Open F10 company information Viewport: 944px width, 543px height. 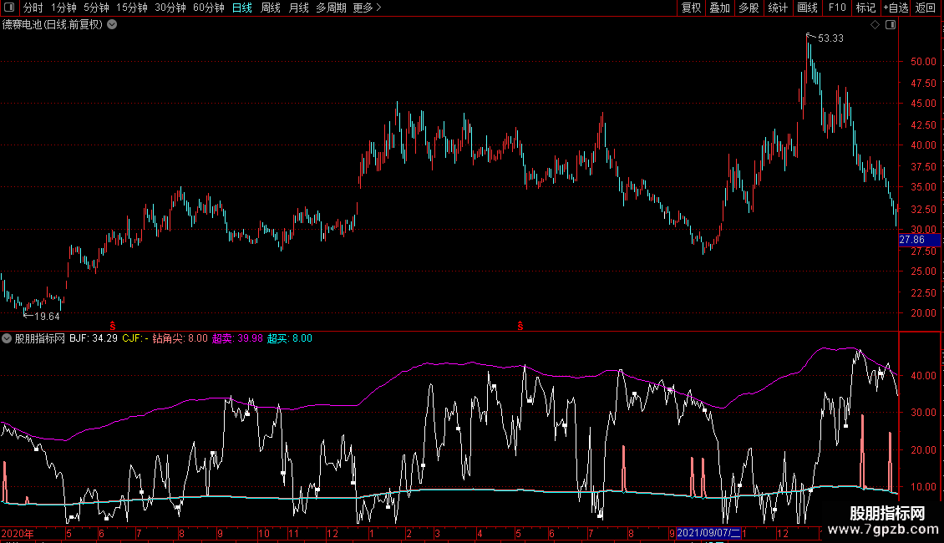point(837,8)
